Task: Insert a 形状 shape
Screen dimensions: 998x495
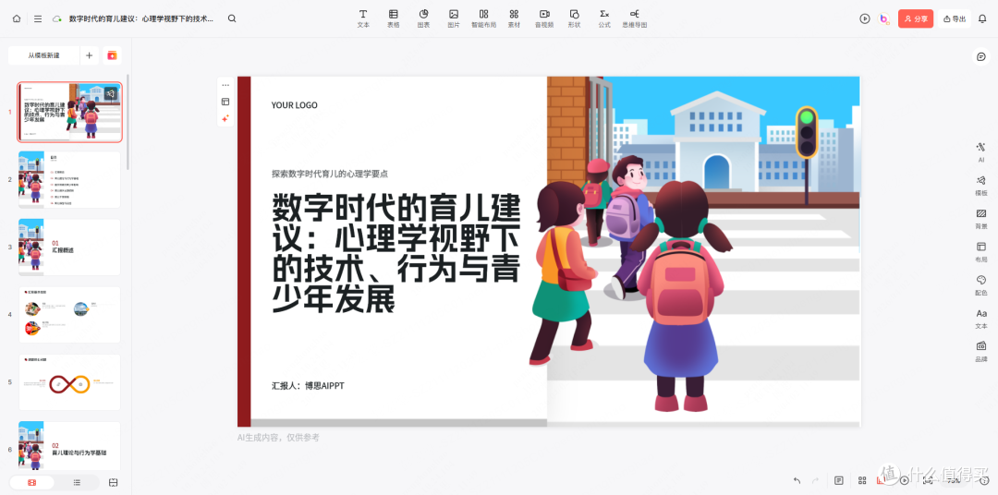Action: [574, 18]
